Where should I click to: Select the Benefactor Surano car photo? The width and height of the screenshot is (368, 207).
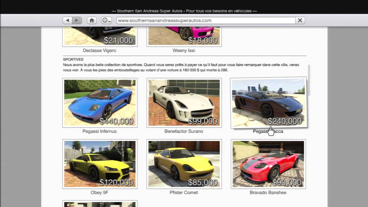pos(184,103)
